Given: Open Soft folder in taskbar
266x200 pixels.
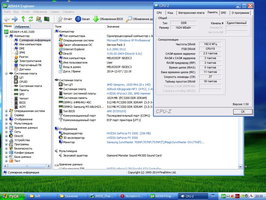Looking at the screenshot, I should [x=42, y=196].
